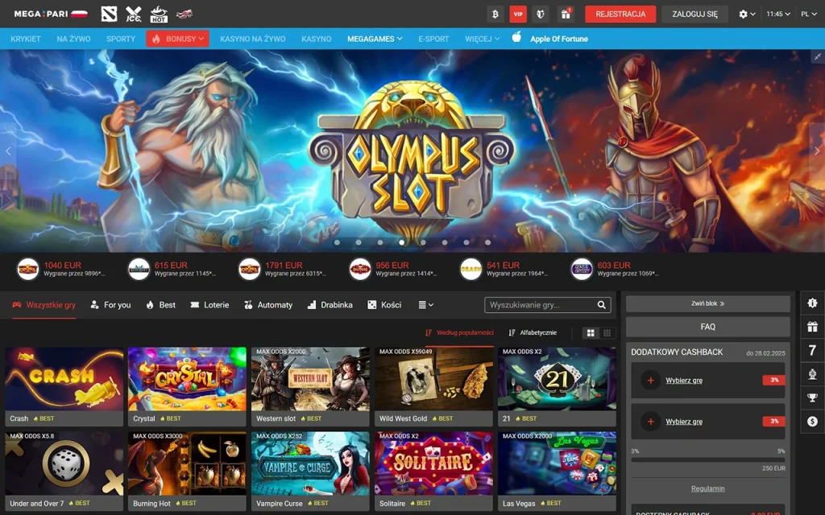Screen dimensions: 825x515
Task: Click the ZALOGUJ SIĘ button
Action: point(694,14)
